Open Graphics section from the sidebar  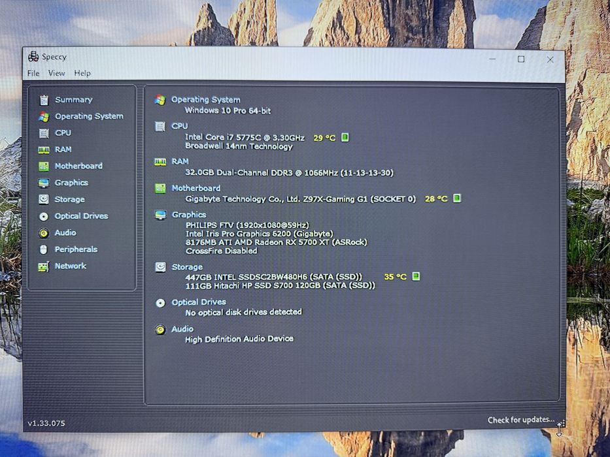[x=71, y=183]
